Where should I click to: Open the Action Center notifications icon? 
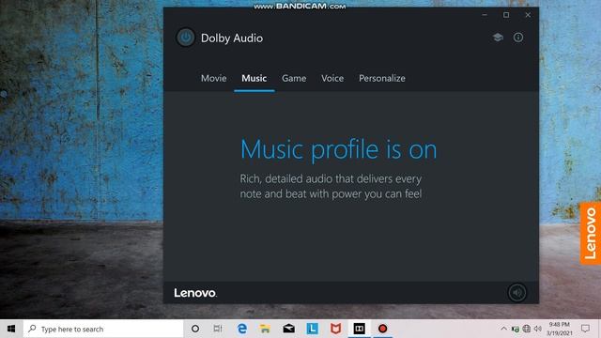coord(585,329)
